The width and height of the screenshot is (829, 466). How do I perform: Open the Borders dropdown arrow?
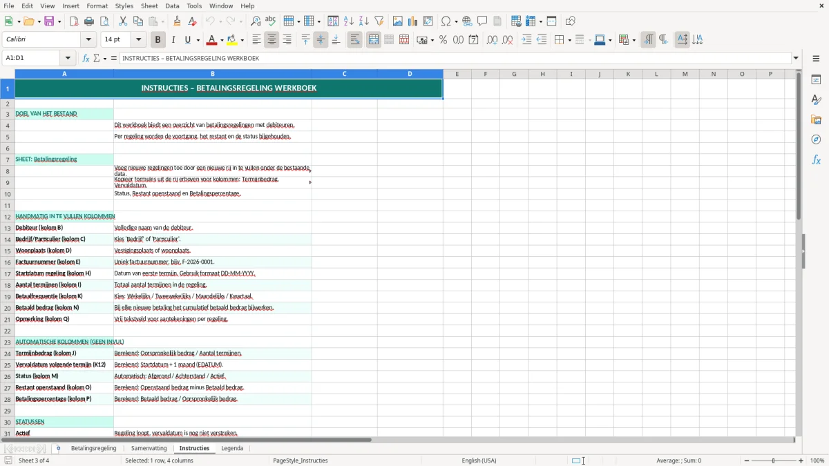(569, 40)
